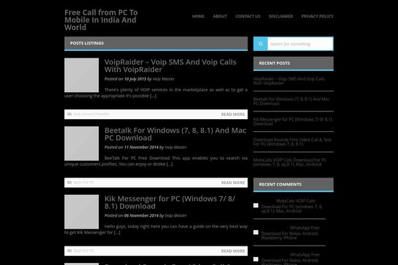Screen dimensions: 398x265
Task: Click Read More for the Kik Messenger post
Action: click(233, 251)
